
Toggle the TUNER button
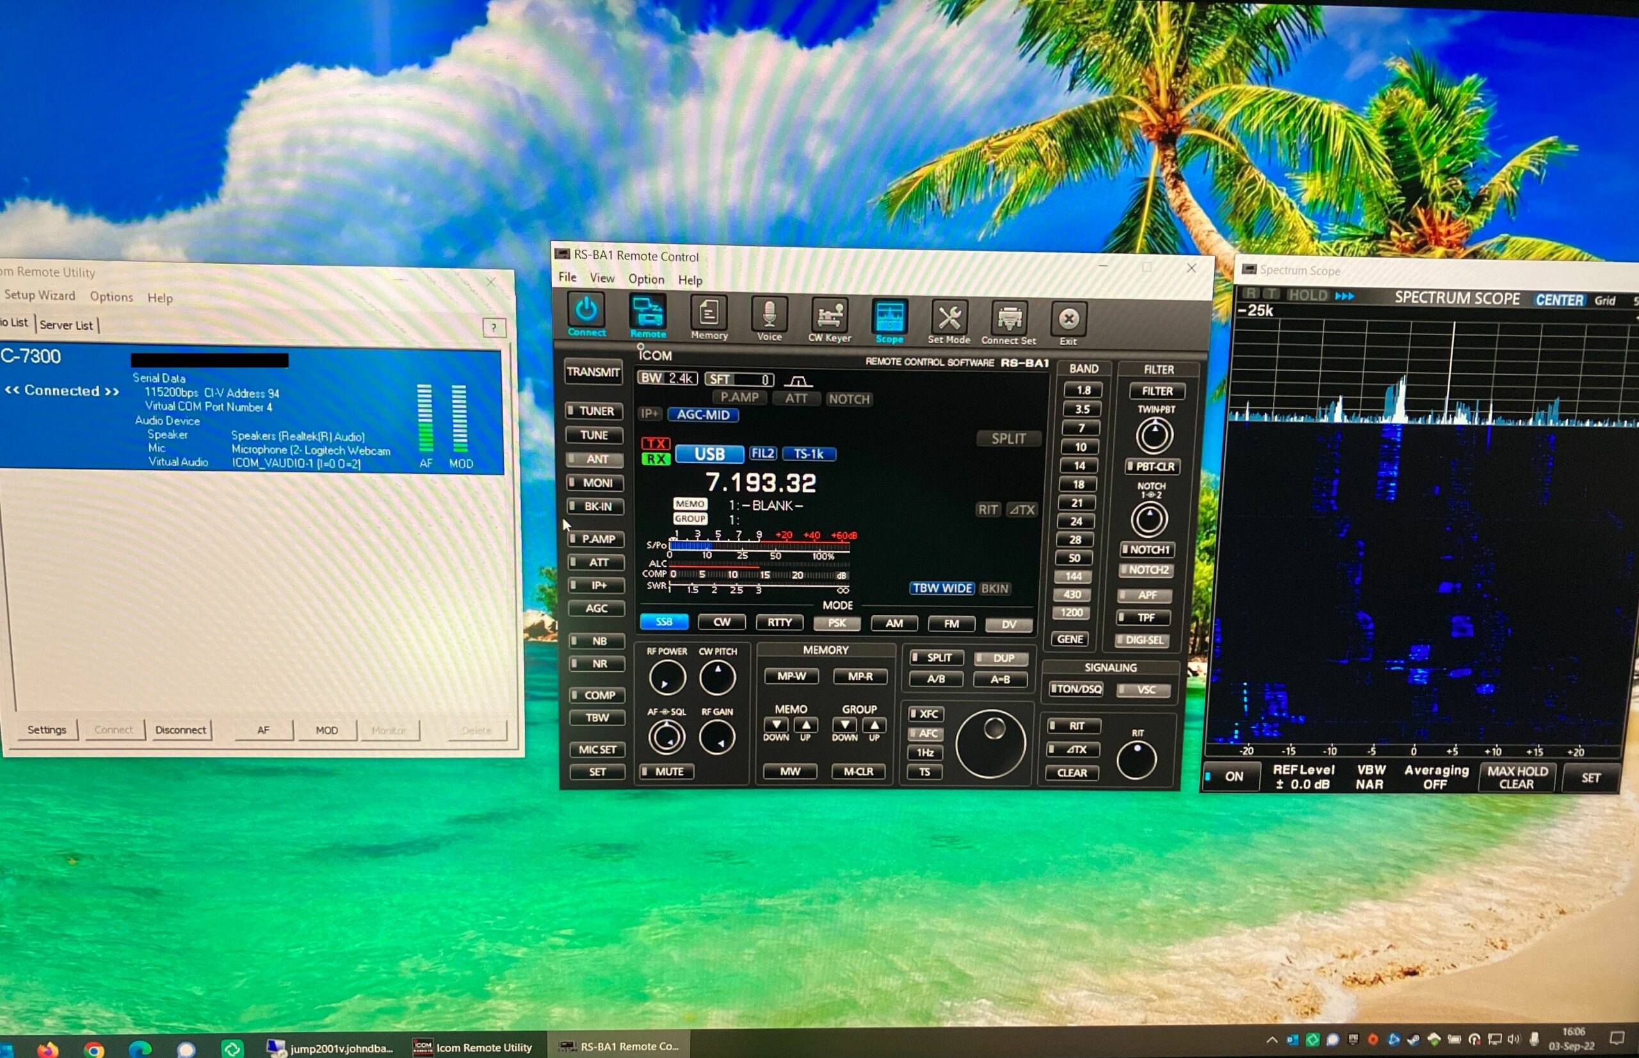tap(595, 411)
